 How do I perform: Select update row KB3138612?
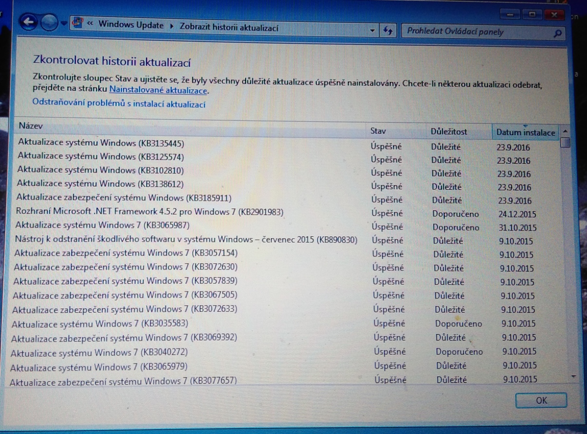pos(287,185)
